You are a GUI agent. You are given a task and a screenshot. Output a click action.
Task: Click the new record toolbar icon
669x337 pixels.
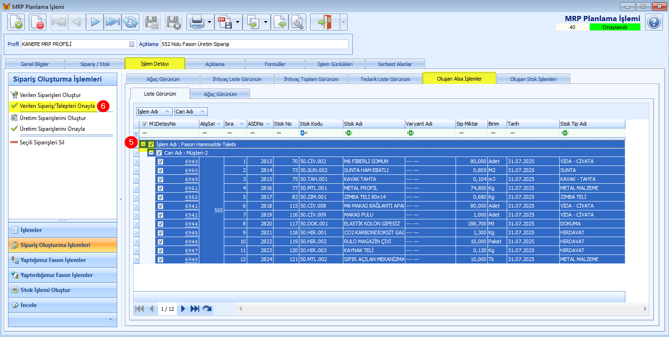click(15, 22)
